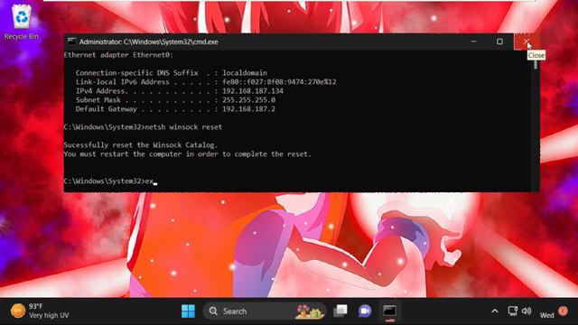
Task: Click the Link-local IPv6 address value
Action: [279, 82]
